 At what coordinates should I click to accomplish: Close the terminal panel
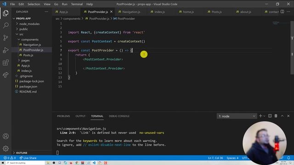point(288,116)
